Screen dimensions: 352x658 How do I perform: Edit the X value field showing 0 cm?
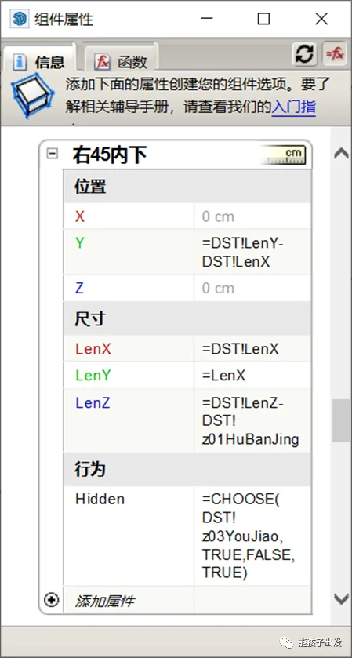click(252, 216)
